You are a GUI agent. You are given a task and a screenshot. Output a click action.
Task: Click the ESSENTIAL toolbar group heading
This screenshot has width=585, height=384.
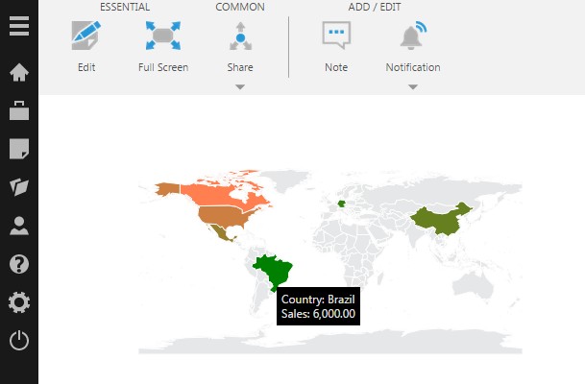(x=125, y=7)
